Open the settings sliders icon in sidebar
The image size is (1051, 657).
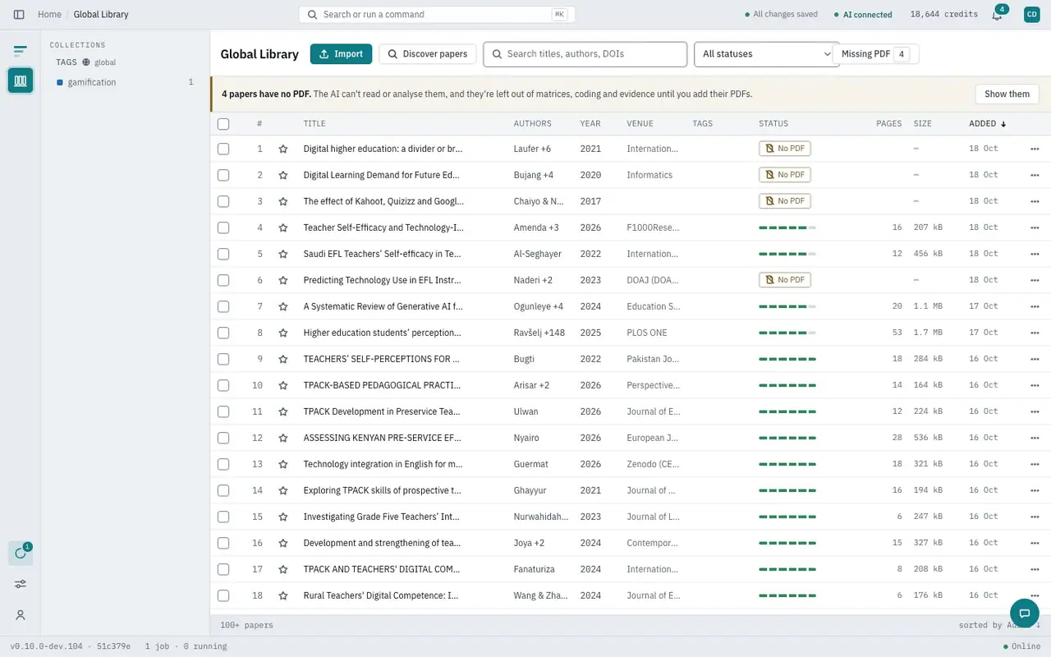21,584
